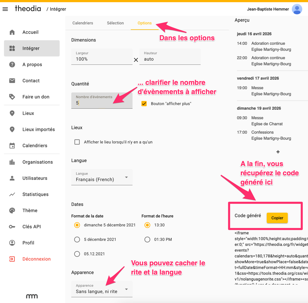The width and height of the screenshot is (308, 303).
Task: Open Clés API key icon
Action: (12, 227)
